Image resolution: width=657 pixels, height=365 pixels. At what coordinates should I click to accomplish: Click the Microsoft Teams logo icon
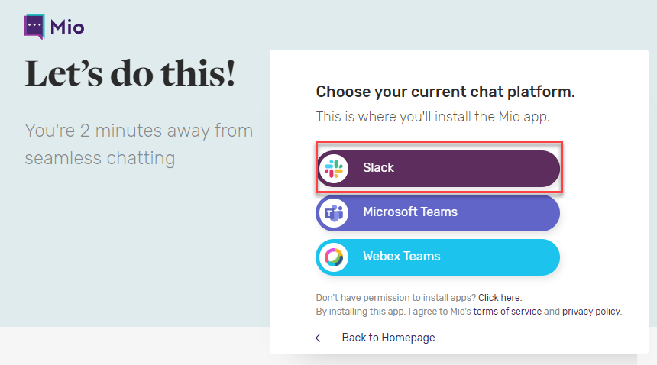[x=334, y=212]
